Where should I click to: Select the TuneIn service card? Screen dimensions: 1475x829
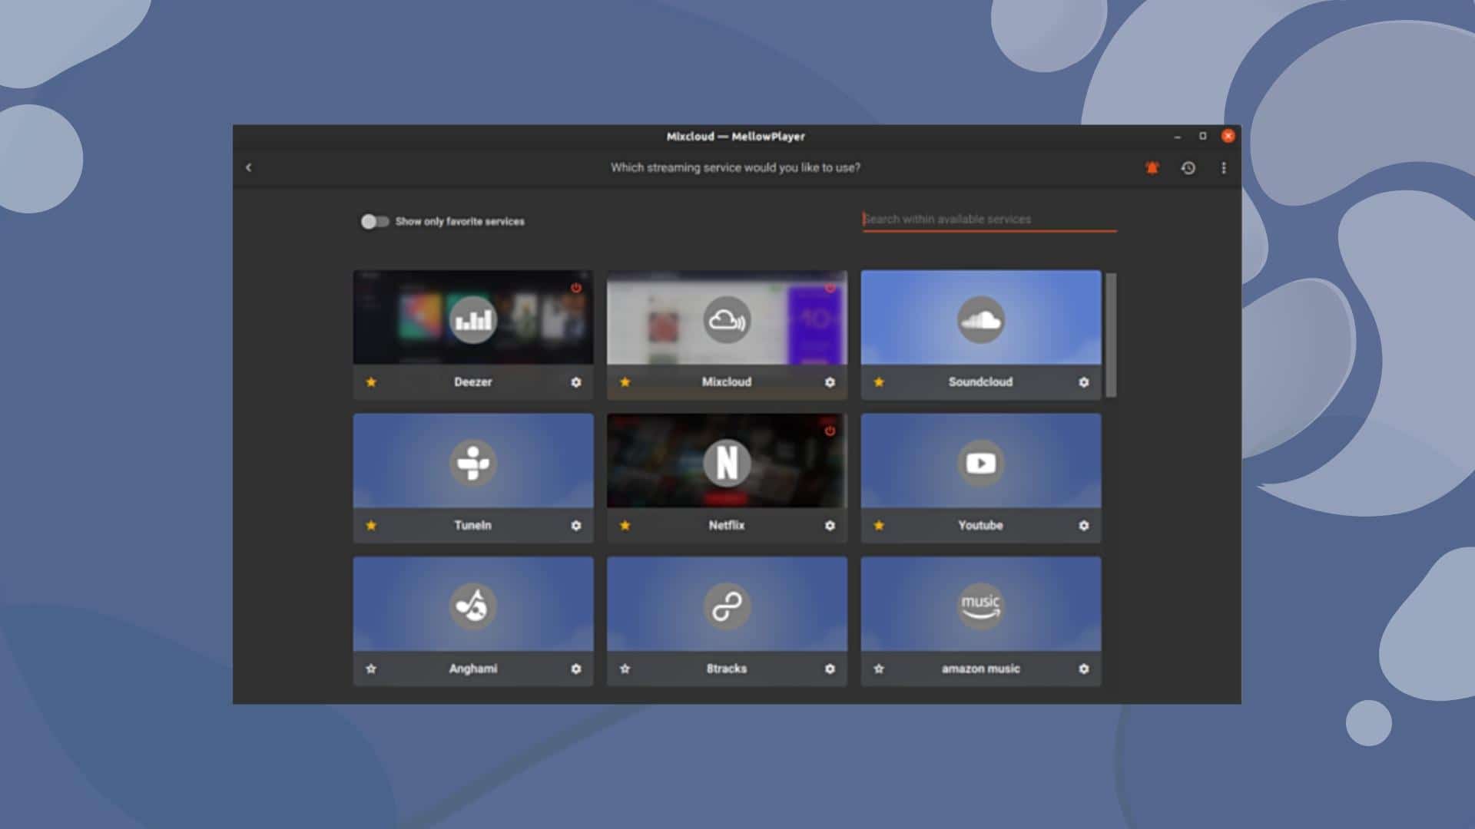pyautogui.click(x=473, y=477)
